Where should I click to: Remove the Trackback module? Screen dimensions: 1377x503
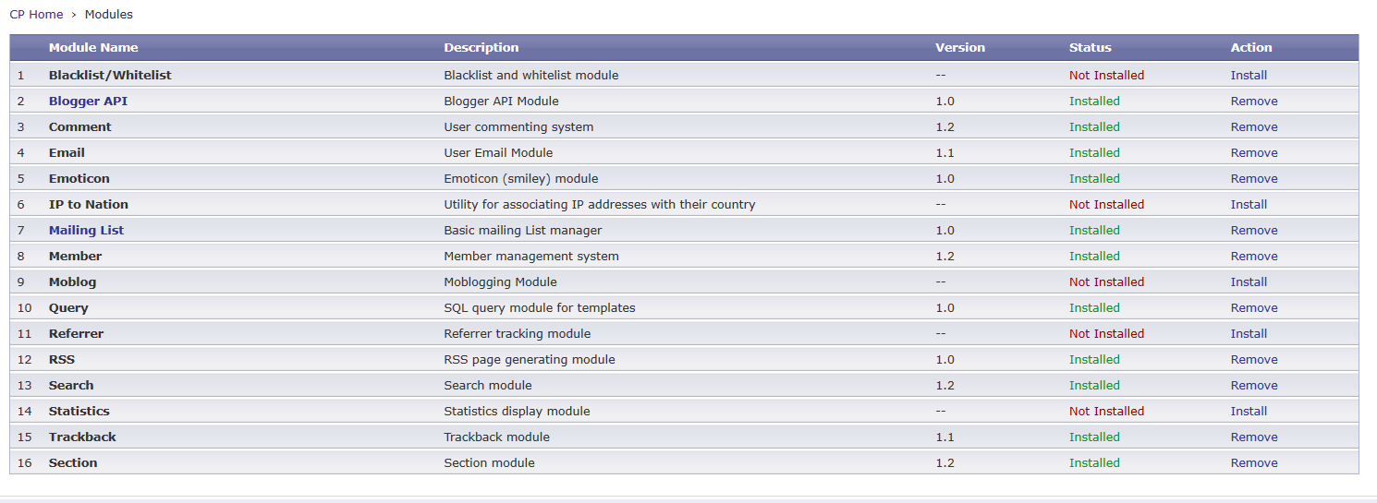coord(1254,437)
